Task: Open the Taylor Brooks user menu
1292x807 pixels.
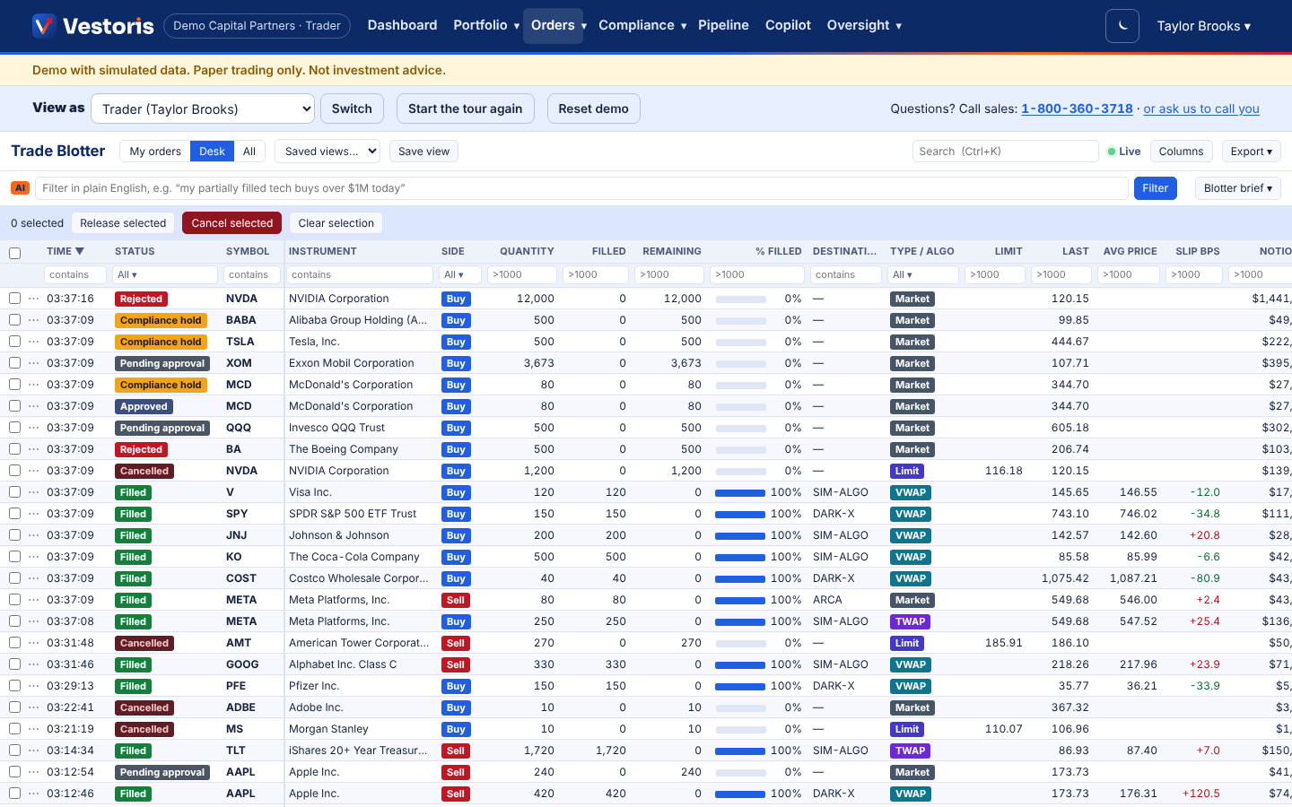Action: (1203, 26)
